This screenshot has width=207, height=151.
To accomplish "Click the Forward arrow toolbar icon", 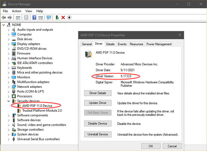I will (10, 17).
